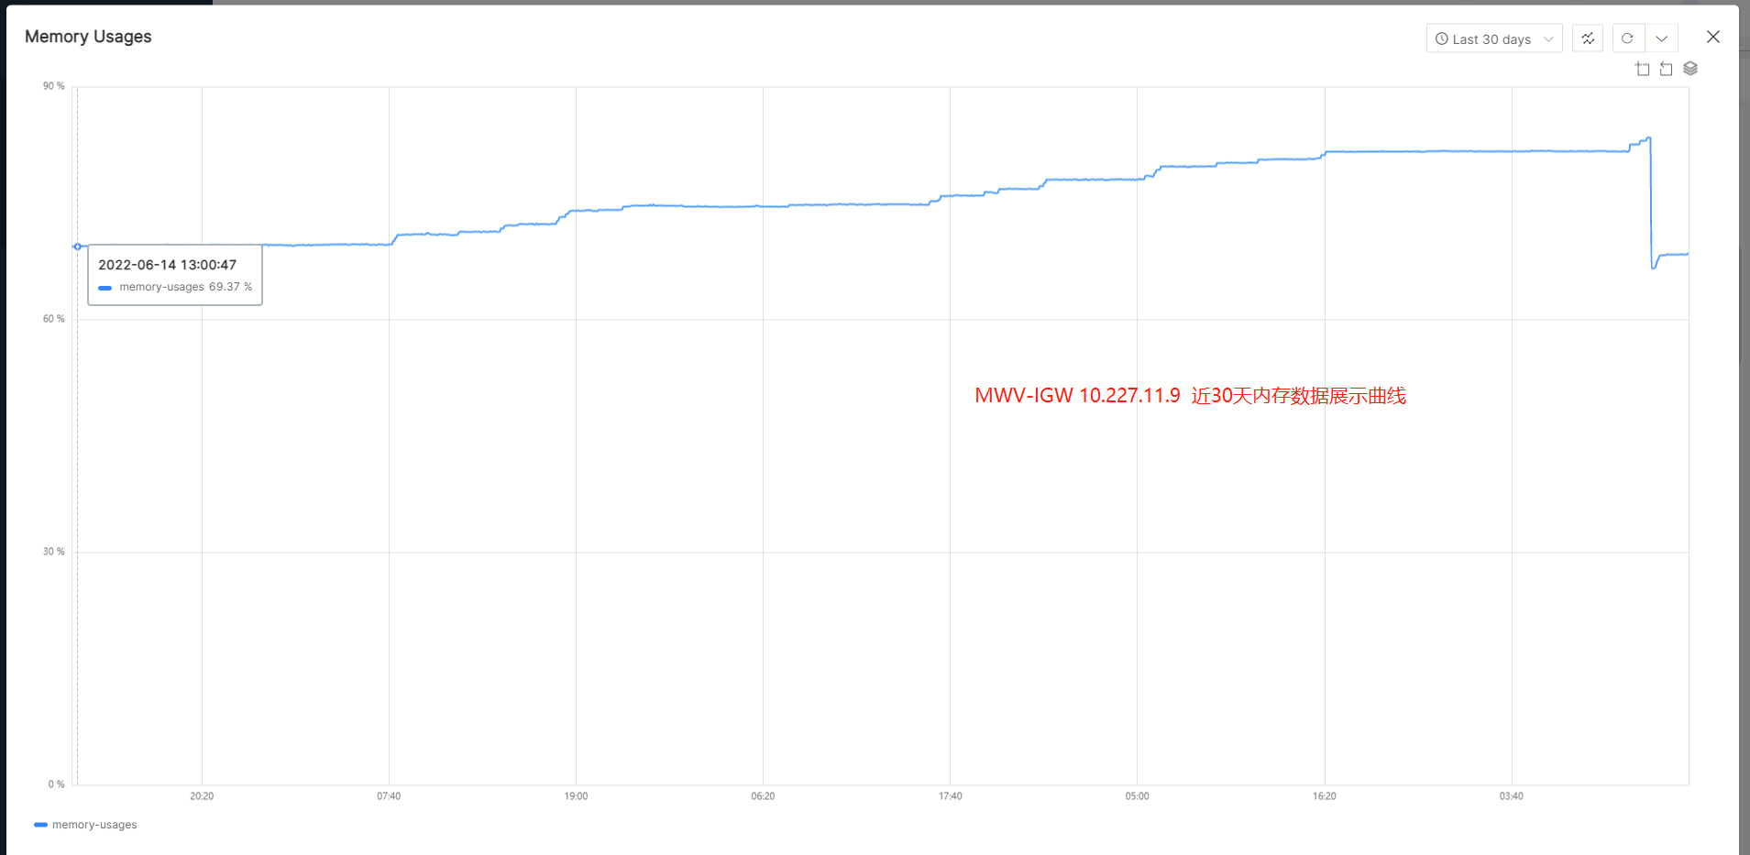Expand the refresh interval dropdown arrow
Screen dimensions: 1750x855
[1661, 38]
